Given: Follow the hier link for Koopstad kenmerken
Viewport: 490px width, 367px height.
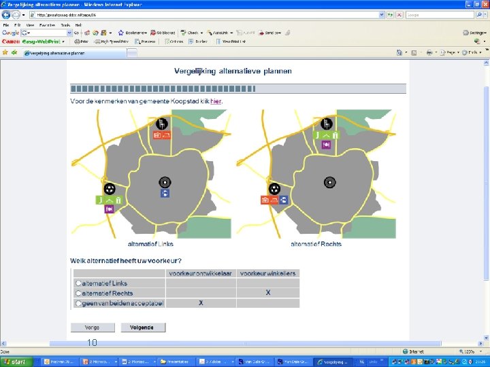Looking at the screenshot, I should [216, 101].
